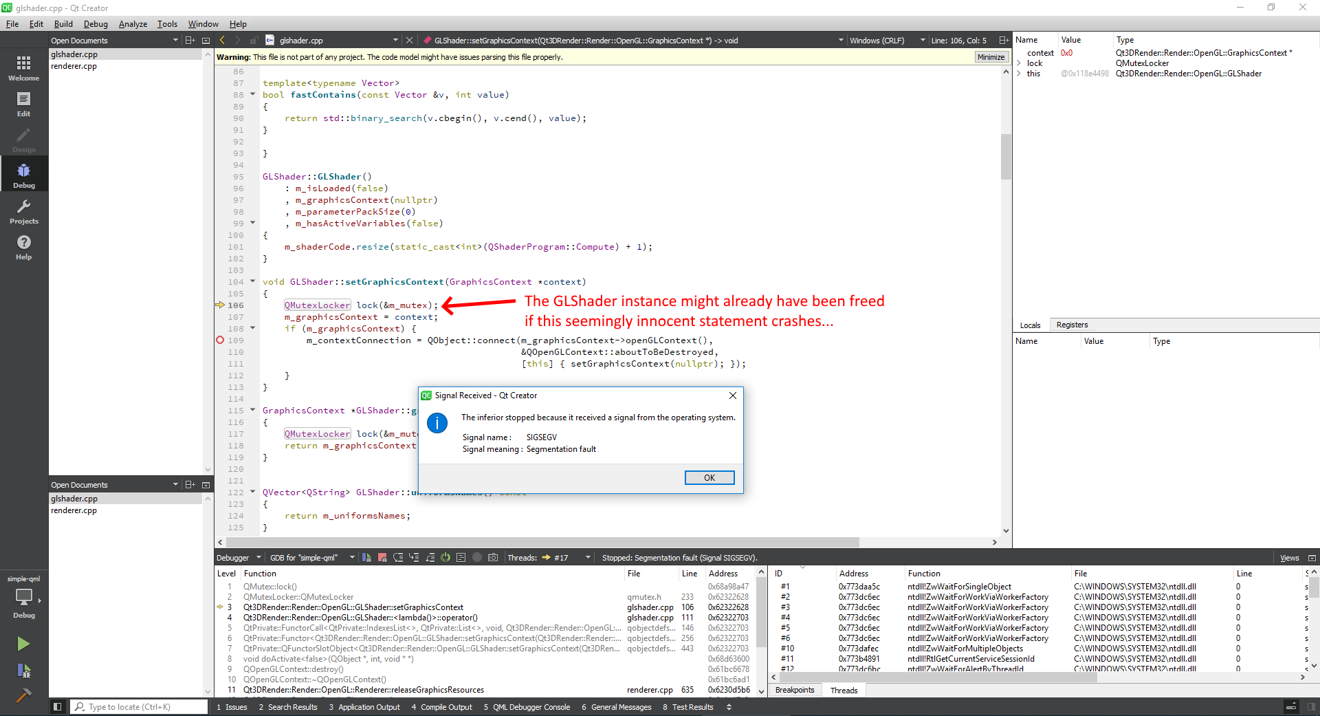Go back with the editor navigation arrow

point(223,41)
